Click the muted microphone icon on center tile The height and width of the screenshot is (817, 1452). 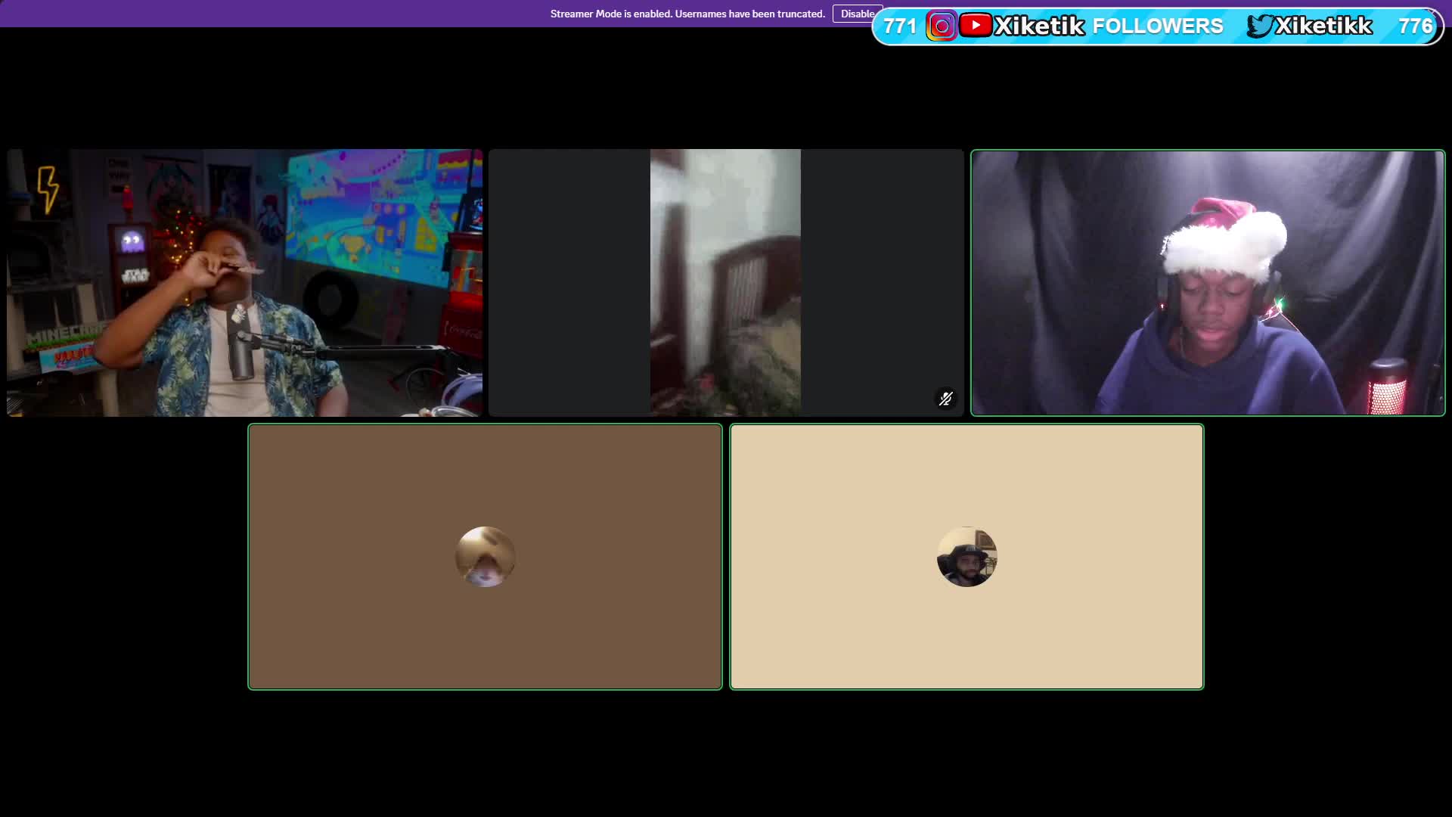click(945, 399)
